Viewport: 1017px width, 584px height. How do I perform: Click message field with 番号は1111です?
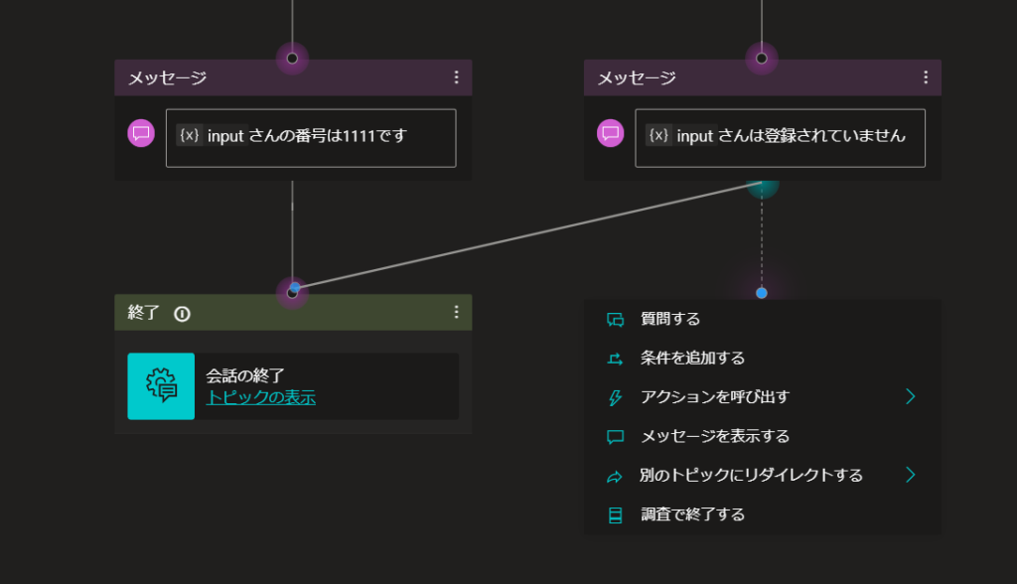311,138
